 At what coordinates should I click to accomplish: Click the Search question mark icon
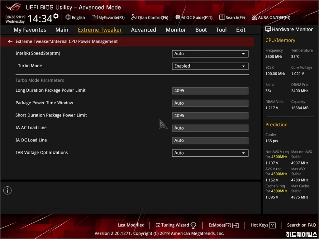[x=222, y=17]
